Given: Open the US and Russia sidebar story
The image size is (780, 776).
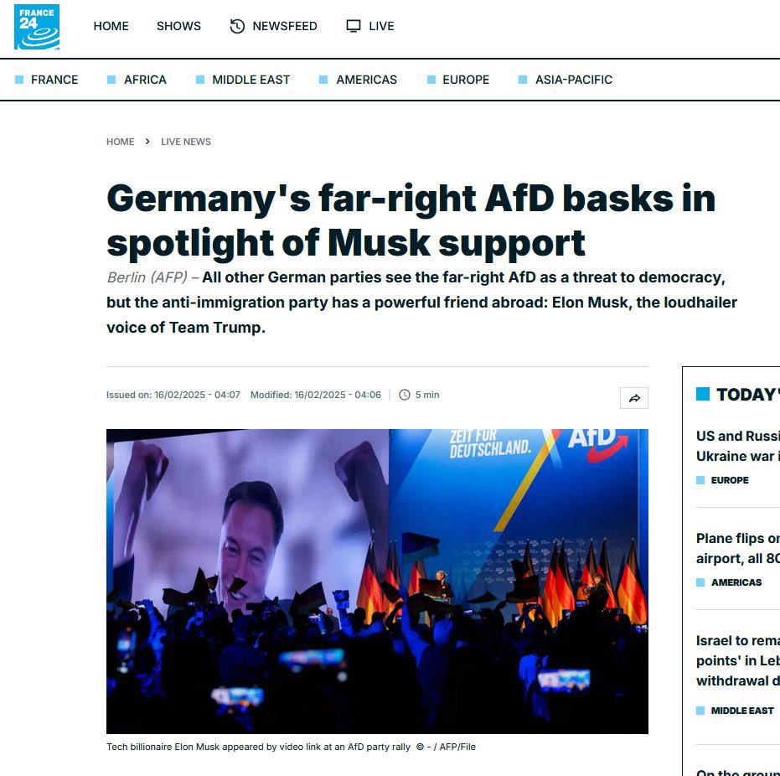Looking at the screenshot, I should pos(738,446).
